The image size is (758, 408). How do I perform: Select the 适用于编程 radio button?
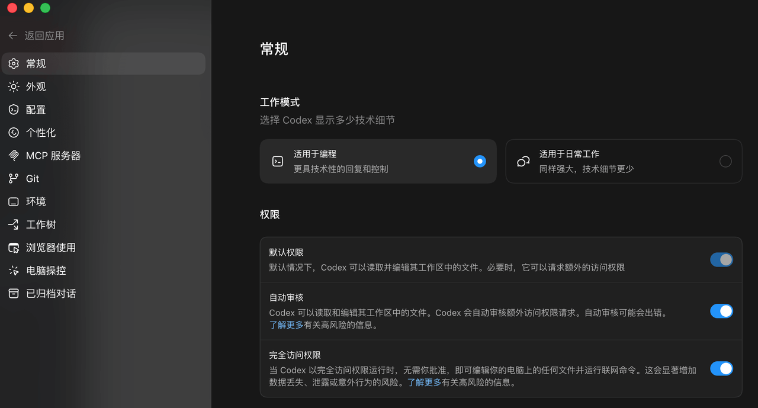coord(480,161)
